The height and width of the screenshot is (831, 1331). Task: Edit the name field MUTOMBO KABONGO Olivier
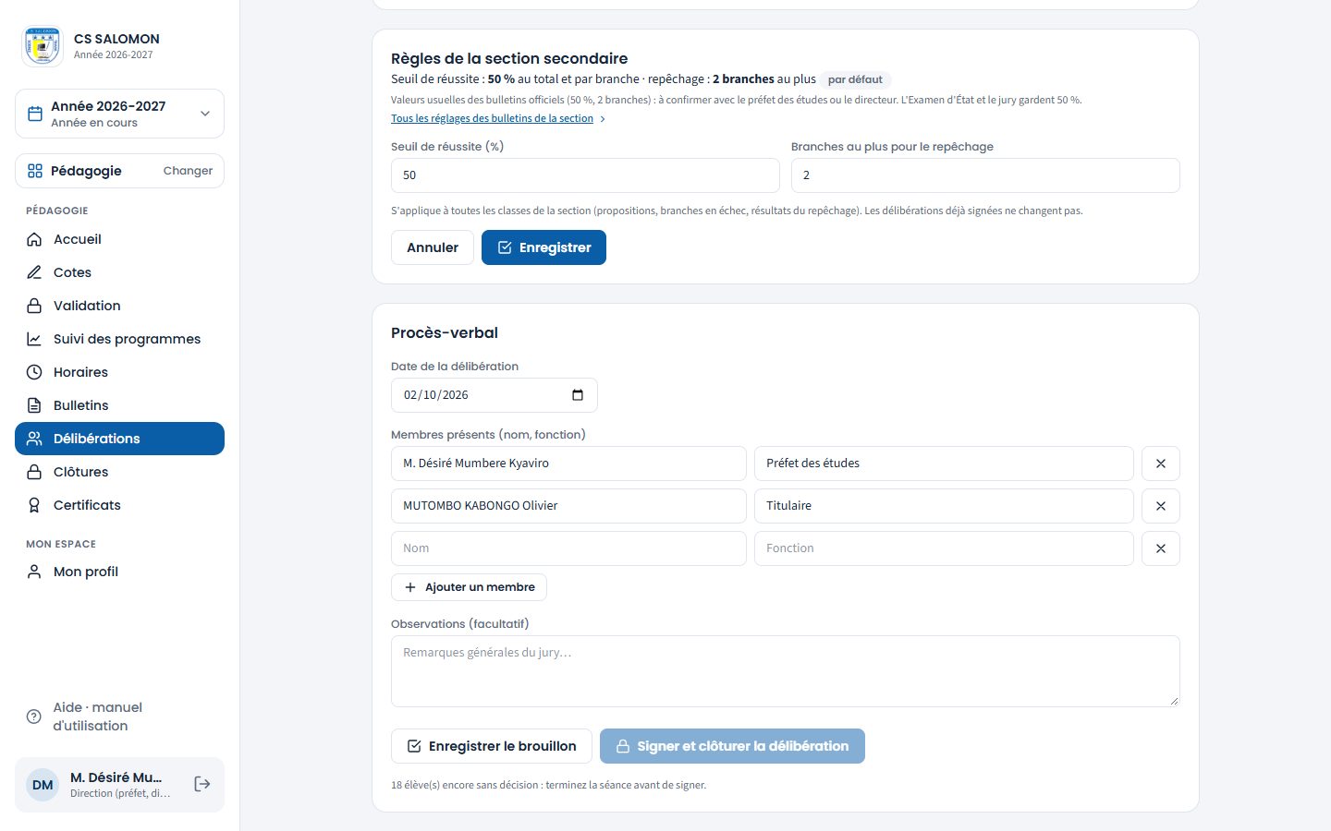click(568, 506)
